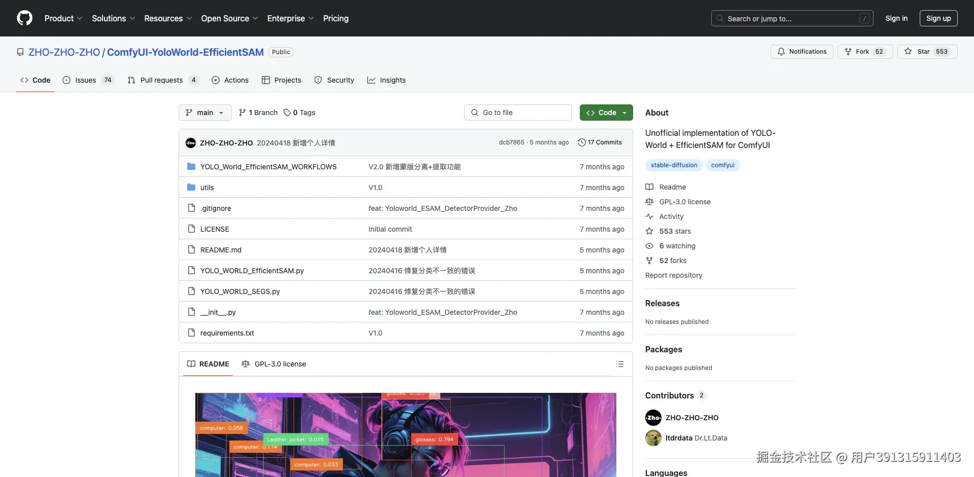This screenshot has height=477, width=974.
Task: Switch to the Issues tab
Action: pyautogui.click(x=88, y=80)
